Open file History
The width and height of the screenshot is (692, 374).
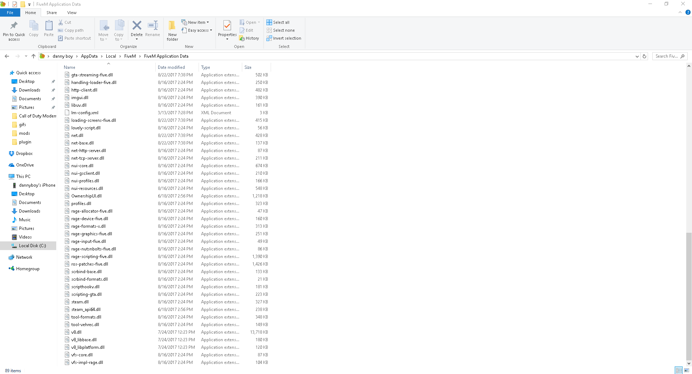(x=249, y=38)
